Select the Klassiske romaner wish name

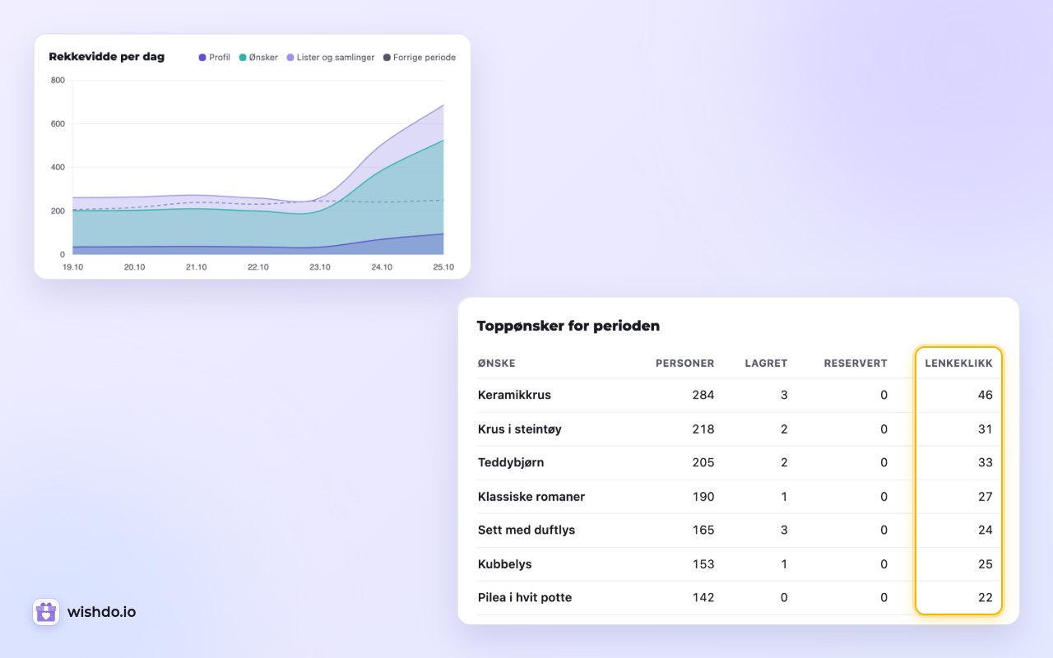click(531, 497)
